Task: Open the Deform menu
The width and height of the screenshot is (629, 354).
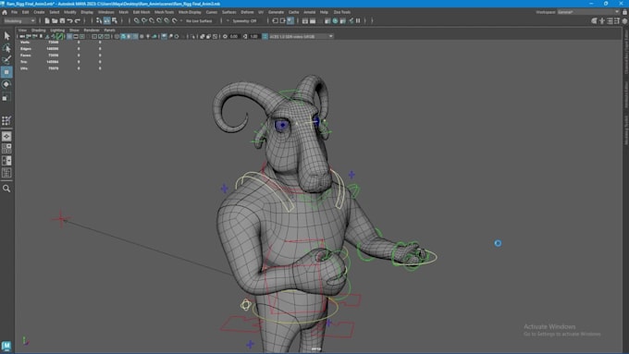Action: (x=247, y=12)
